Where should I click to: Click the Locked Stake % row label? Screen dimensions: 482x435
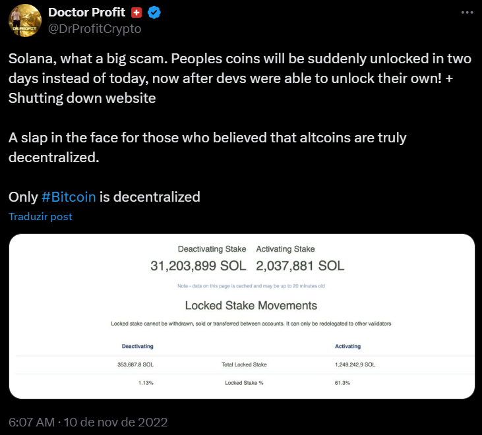coord(244,383)
